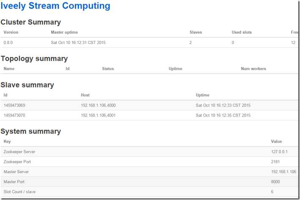This screenshot has width=300, height=200.
Task: Select host 192.168.1.106,4001
Action: pyautogui.click(x=98, y=115)
